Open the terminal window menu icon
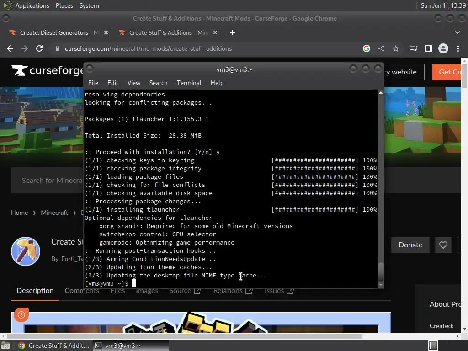The image size is (468, 351). click(x=90, y=69)
